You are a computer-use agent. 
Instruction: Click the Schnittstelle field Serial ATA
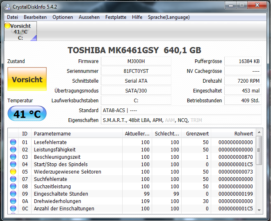coord(136,81)
